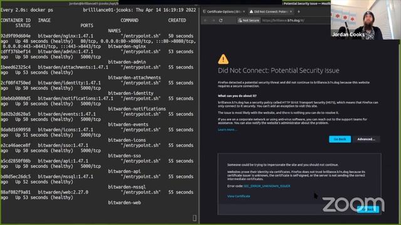Close the Certificate Options tab
Viewport: 401px width, 225px height.
244,11
